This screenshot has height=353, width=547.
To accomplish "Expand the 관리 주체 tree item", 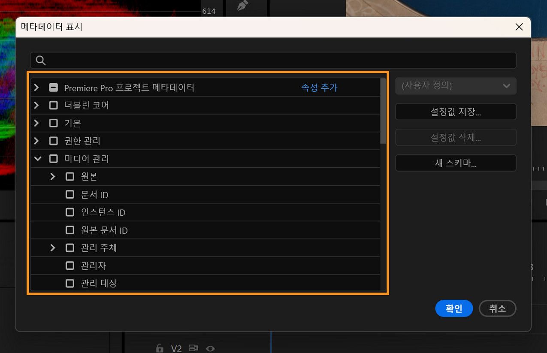I will (x=52, y=248).
